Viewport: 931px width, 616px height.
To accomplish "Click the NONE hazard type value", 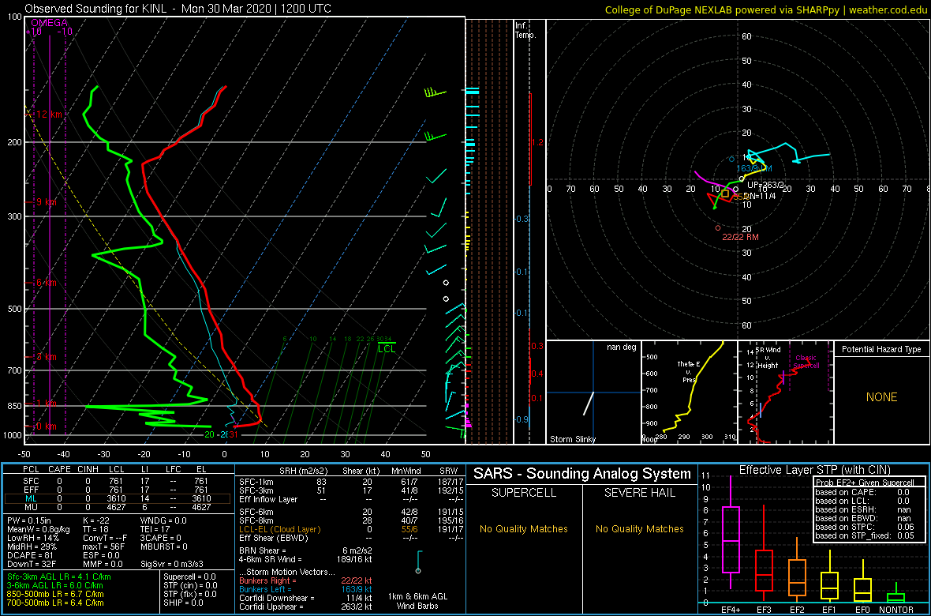I will coord(881,397).
